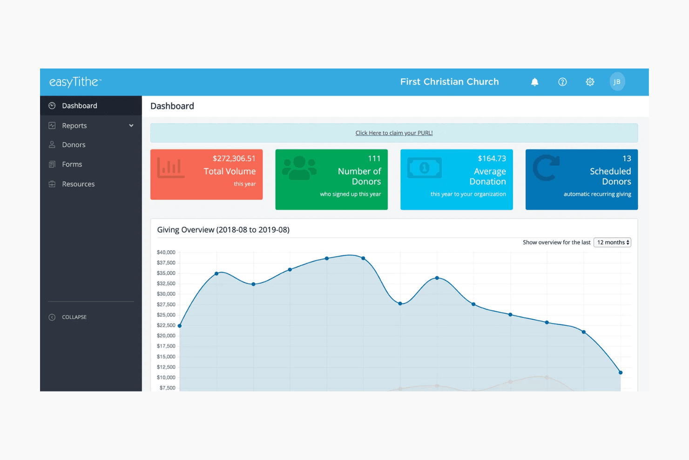689x460 pixels.
Task: Click the COLLAPSE sidebar button
Action: pyautogui.click(x=68, y=317)
